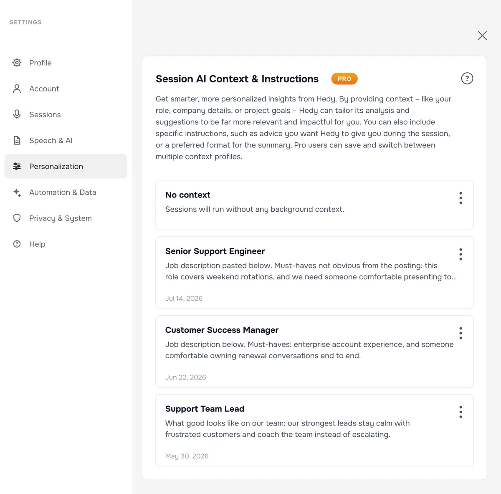
Task: Click the SETTINGS sidebar heading
Action: [x=25, y=23]
